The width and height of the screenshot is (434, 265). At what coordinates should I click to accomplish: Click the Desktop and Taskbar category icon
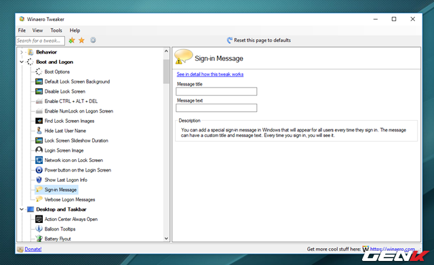pos(31,209)
